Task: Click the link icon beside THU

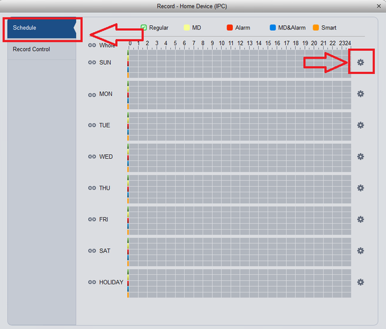Action: tap(92, 188)
